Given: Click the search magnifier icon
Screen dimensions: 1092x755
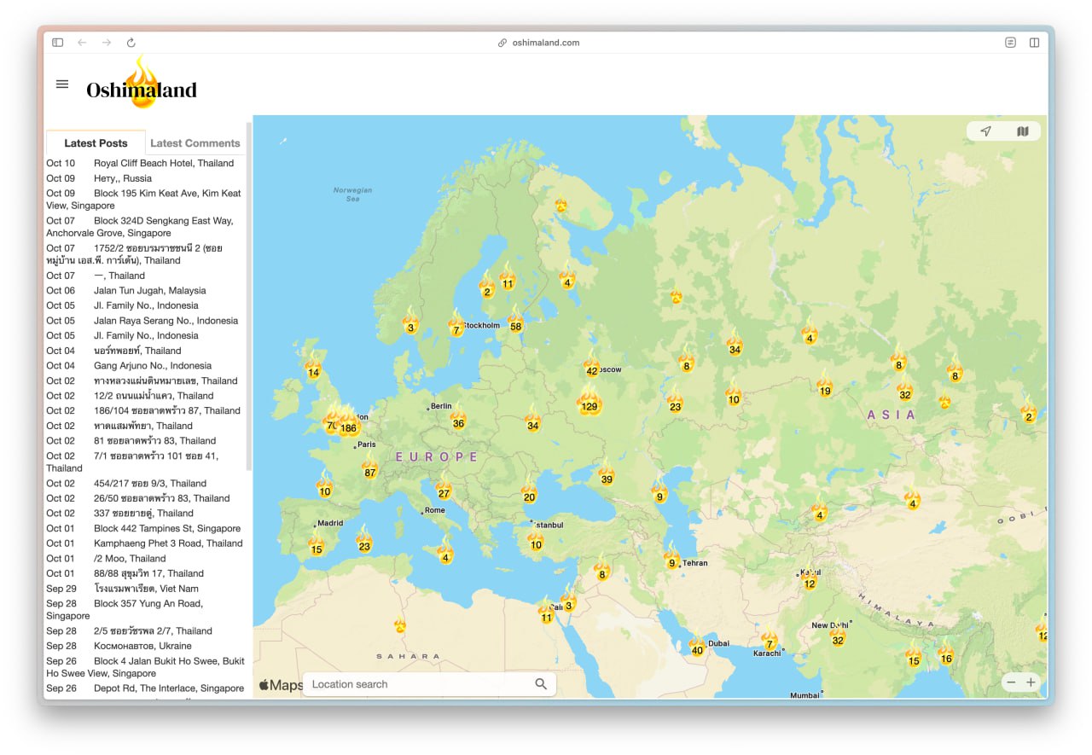Looking at the screenshot, I should pos(541,684).
